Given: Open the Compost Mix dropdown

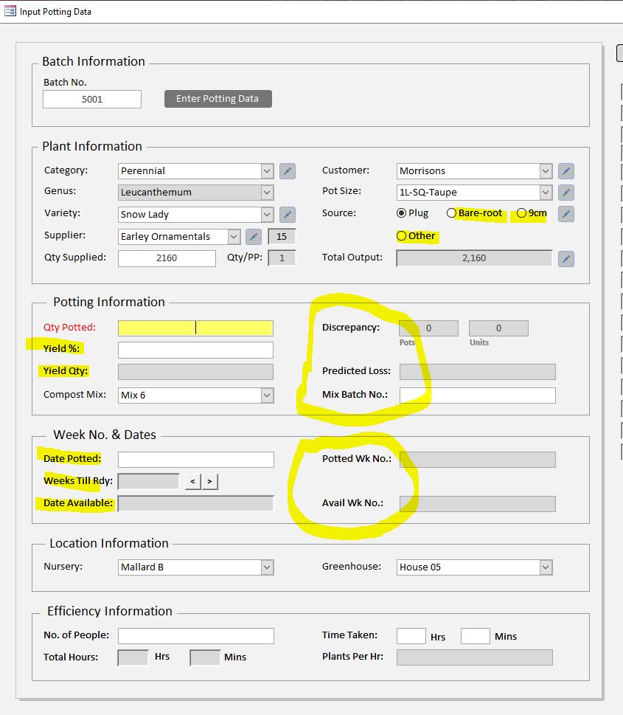Looking at the screenshot, I should 266,396.
